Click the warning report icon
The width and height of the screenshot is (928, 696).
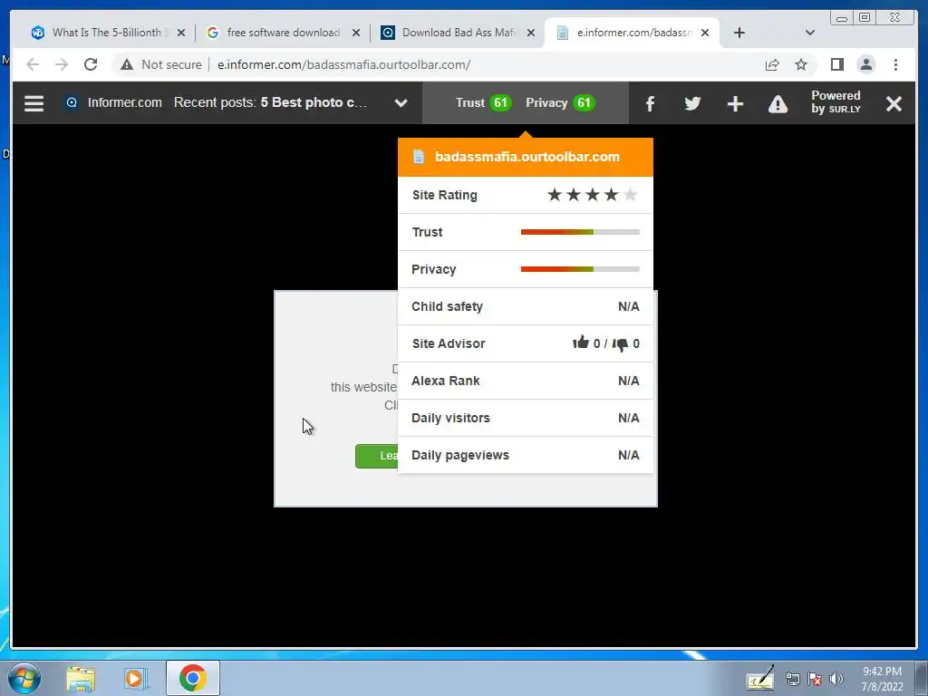778,104
